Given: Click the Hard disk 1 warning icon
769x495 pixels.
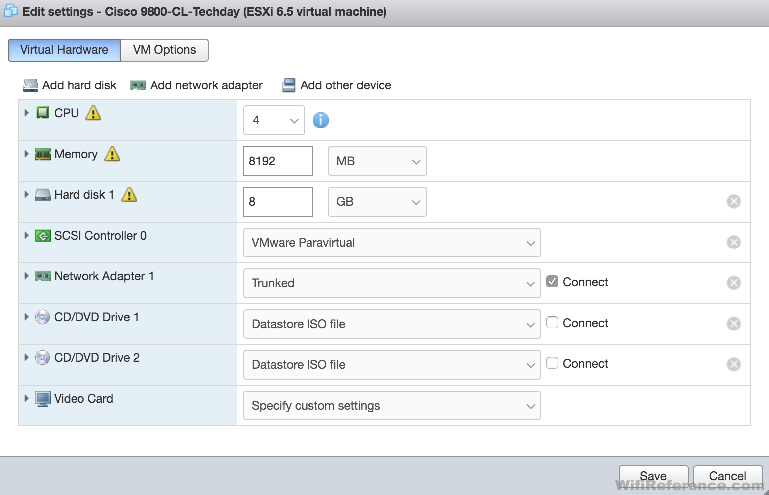Looking at the screenshot, I should [129, 194].
